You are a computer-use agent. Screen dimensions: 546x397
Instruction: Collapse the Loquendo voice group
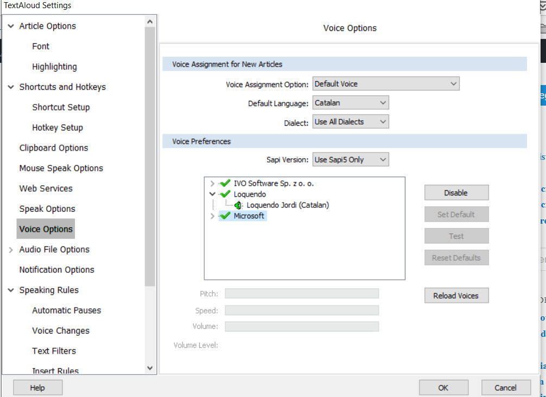click(212, 194)
